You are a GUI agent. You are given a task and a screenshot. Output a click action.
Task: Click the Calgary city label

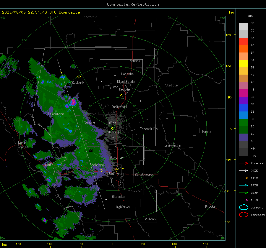(115, 173)
